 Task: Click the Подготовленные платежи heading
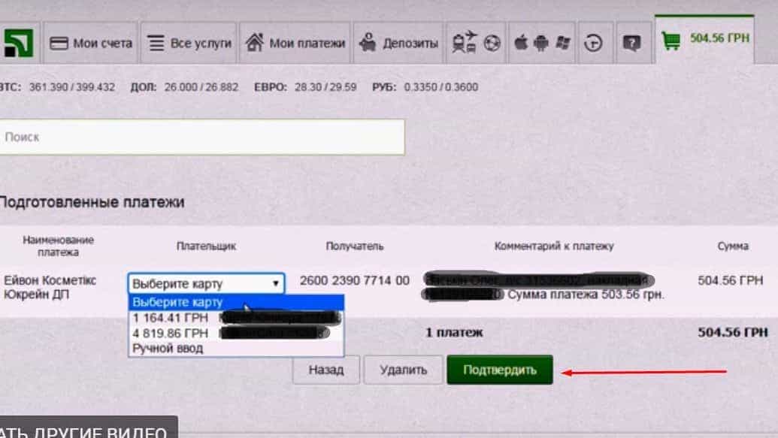click(92, 202)
